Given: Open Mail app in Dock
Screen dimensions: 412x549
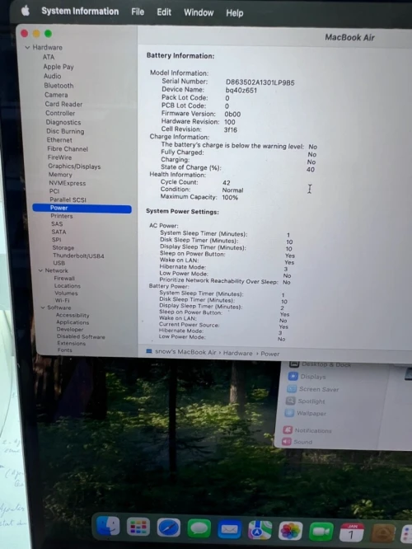Looking at the screenshot, I should (229, 529).
